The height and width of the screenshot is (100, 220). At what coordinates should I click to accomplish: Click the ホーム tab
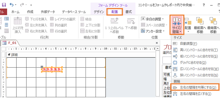[15, 12]
